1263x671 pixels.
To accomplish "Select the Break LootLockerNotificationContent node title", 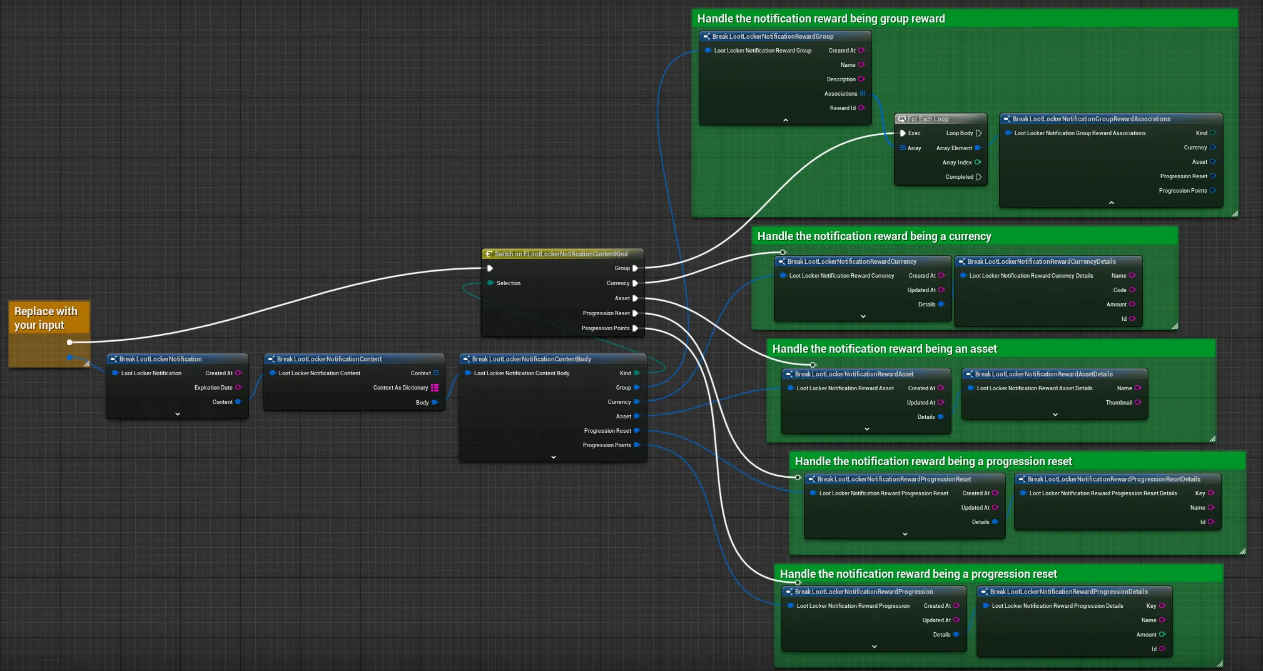I will (329, 359).
